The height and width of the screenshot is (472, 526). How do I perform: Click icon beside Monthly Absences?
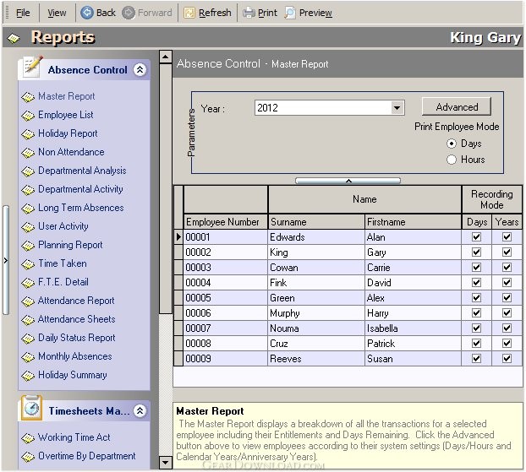click(x=28, y=357)
